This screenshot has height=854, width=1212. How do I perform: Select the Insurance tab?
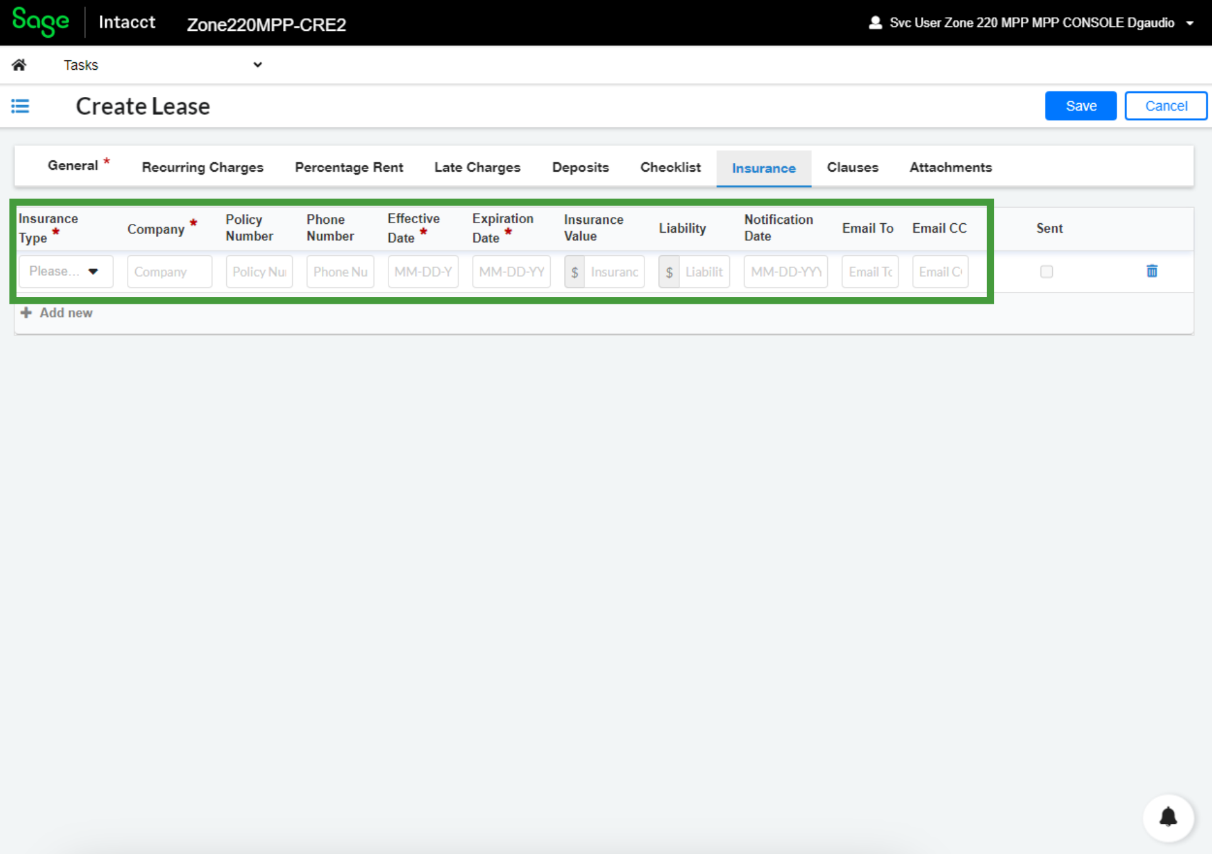click(x=764, y=168)
